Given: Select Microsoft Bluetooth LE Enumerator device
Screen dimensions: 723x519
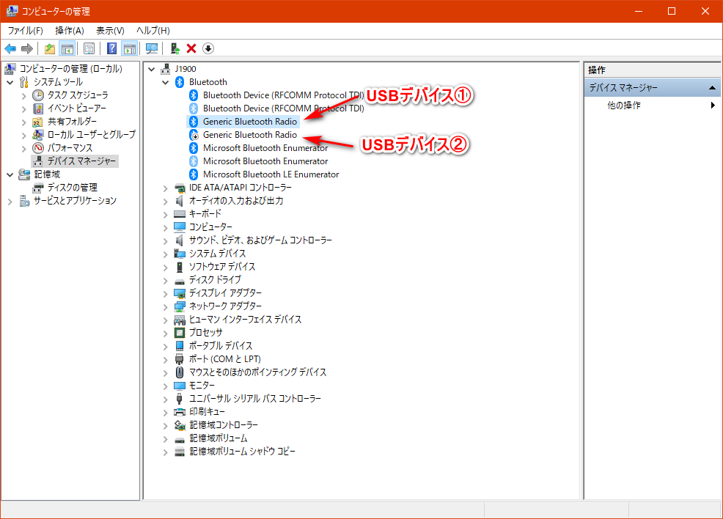Looking at the screenshot, I should coord(271,174).
